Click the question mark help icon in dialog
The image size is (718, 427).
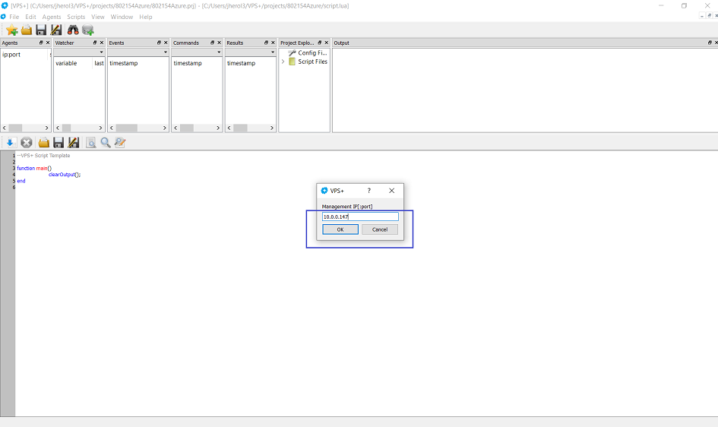(x=369, y=191)
